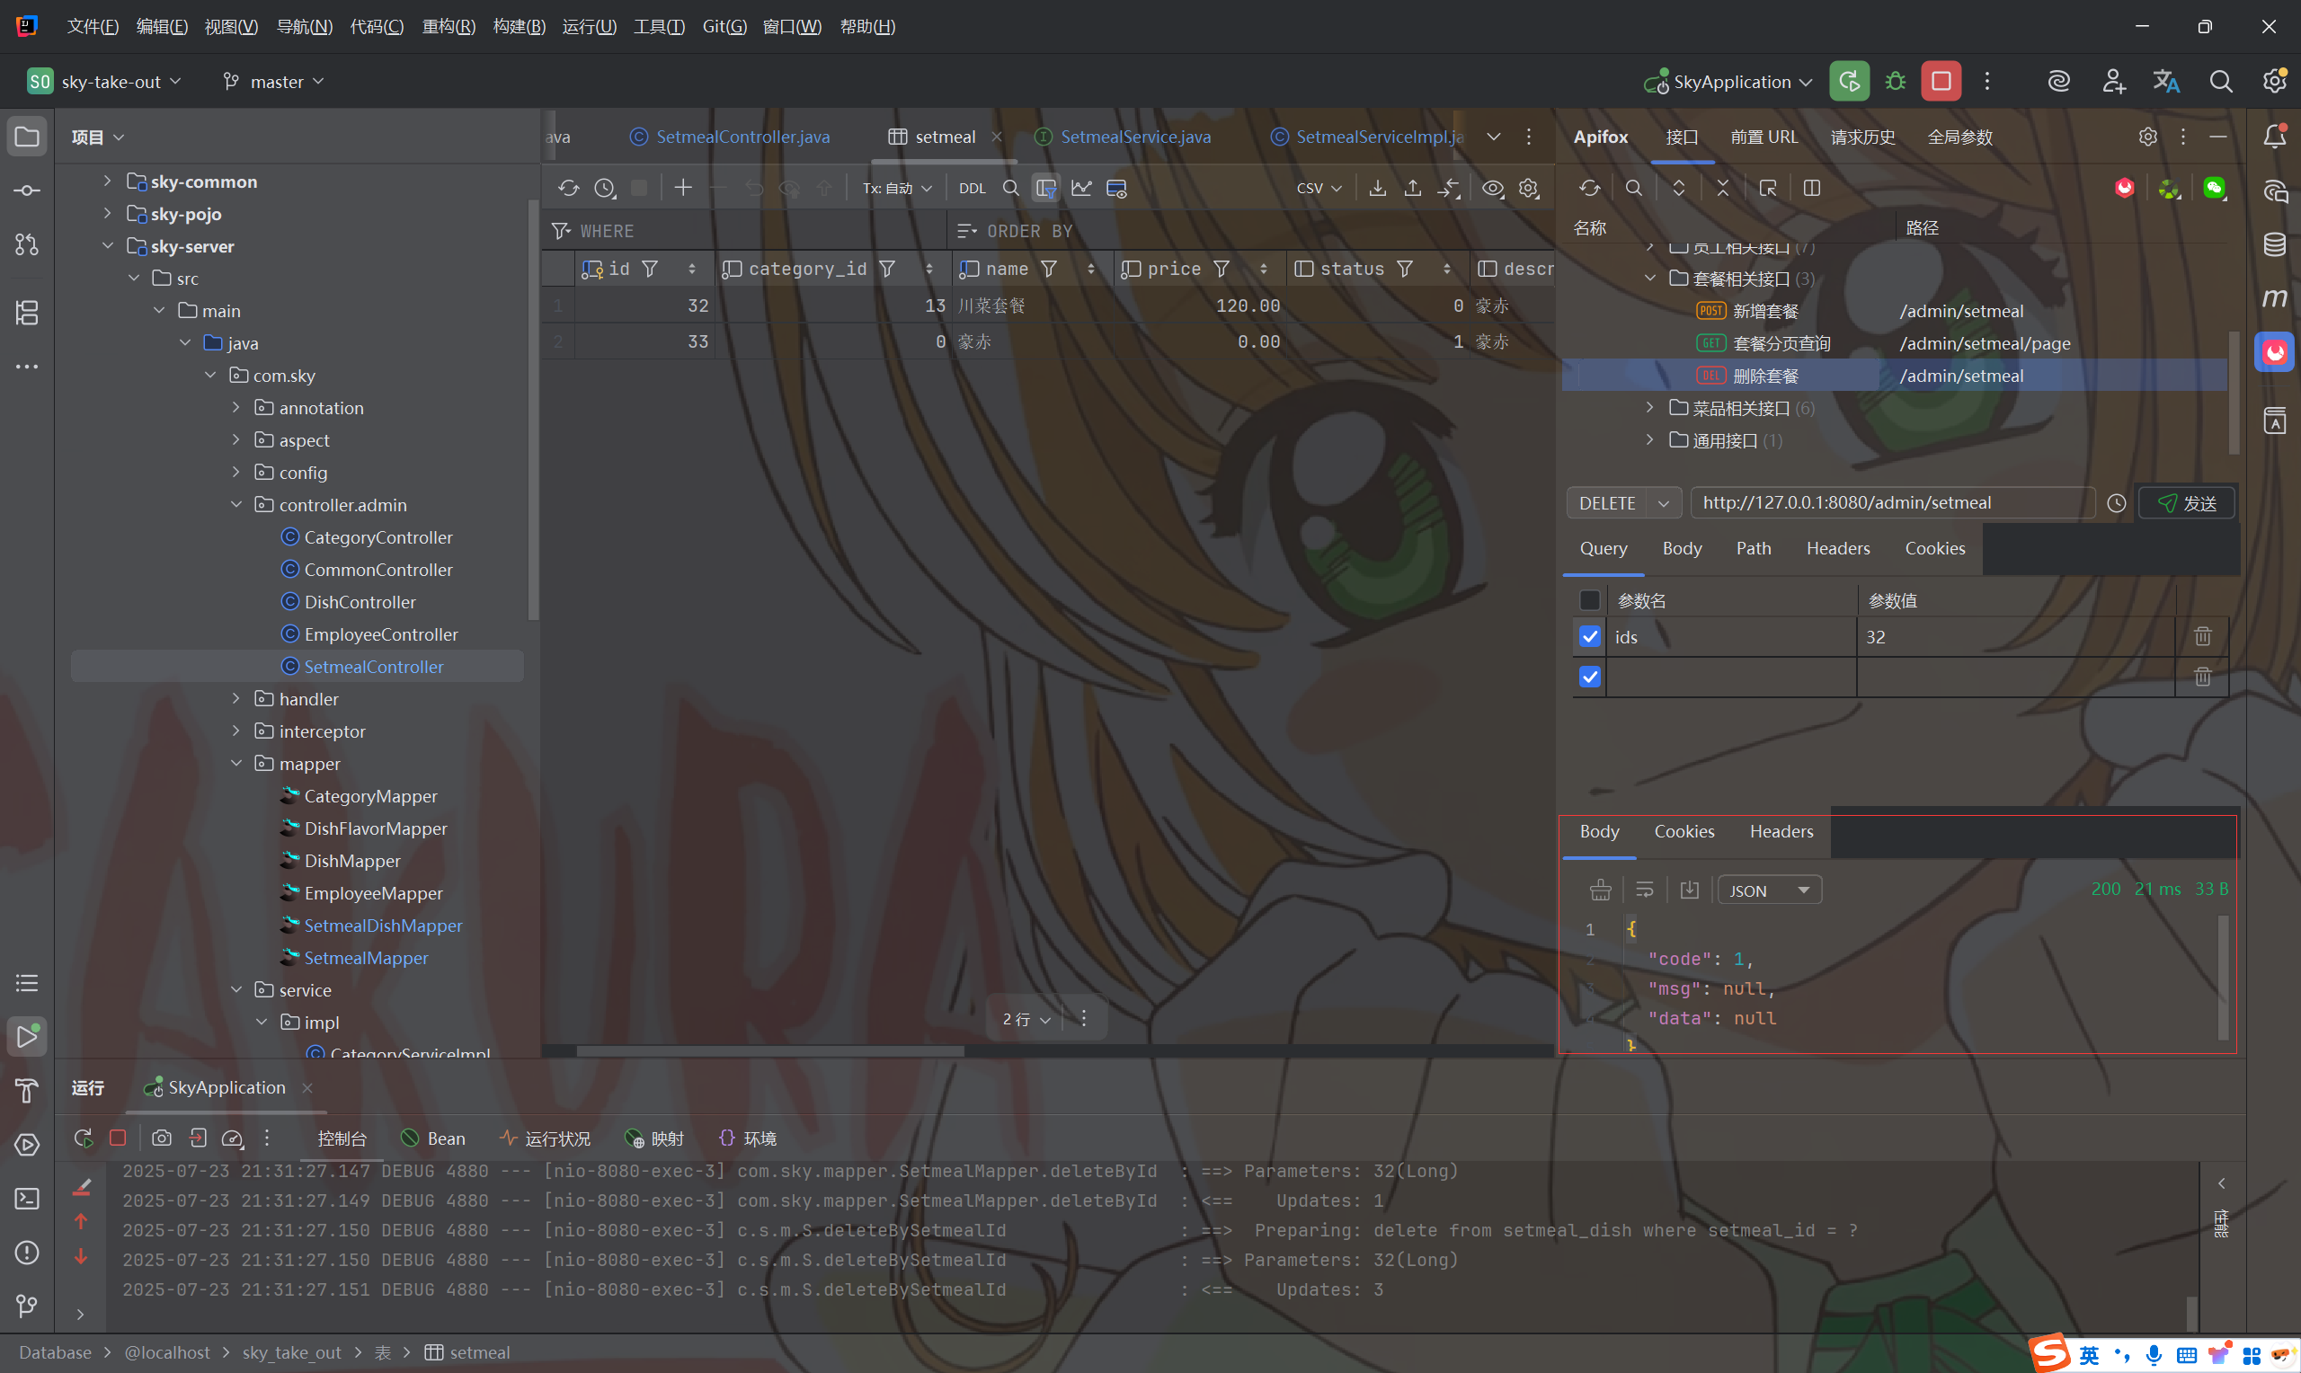The image size is (2301, 1373).
Task: Click the Debug SkyApplication bug icon
Action: pos(1895,82)
